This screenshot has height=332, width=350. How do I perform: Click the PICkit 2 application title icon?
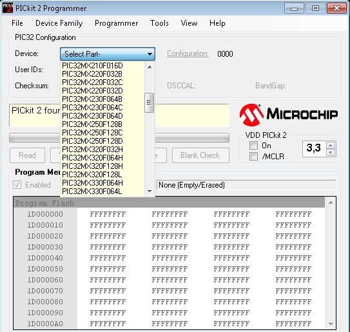point(7,8)
